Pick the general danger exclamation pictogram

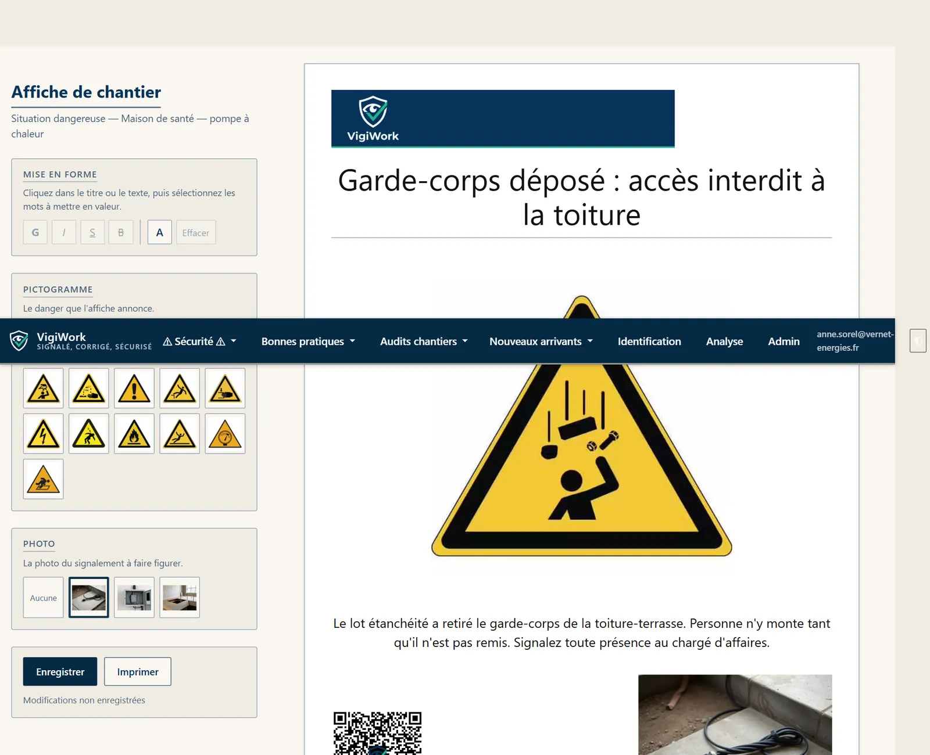pos(134,388)
